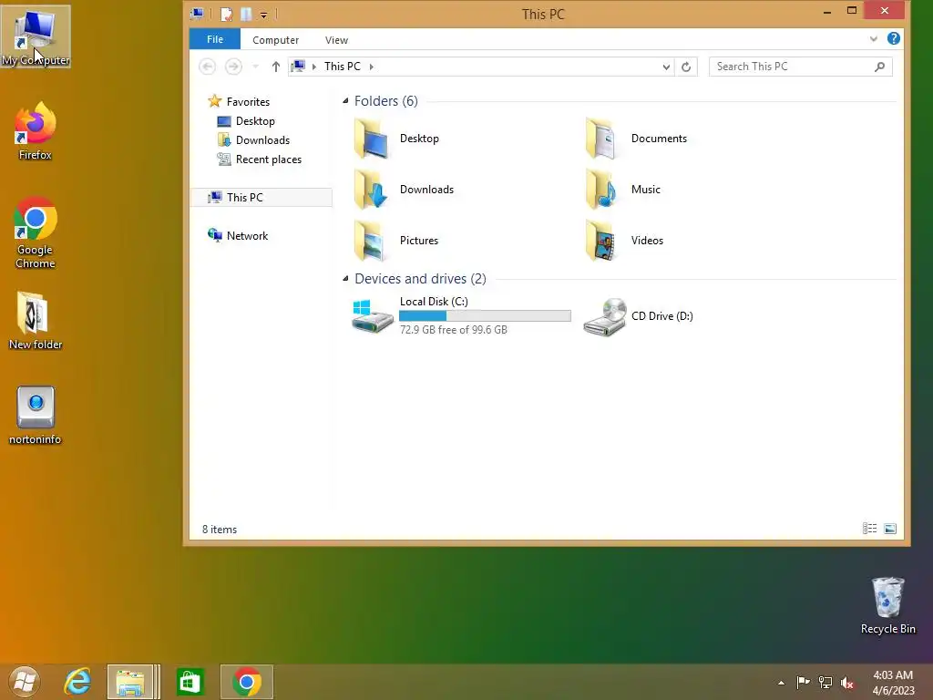The height and width of the screenshot is (700, 933).
Task: Select the Local Disk (C:) drive
Action: (x=461, y=316)
